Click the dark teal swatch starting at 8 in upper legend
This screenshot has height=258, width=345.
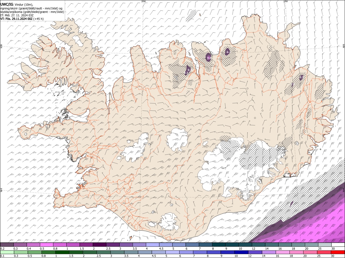pyautogui.click(x=219, y=245)
